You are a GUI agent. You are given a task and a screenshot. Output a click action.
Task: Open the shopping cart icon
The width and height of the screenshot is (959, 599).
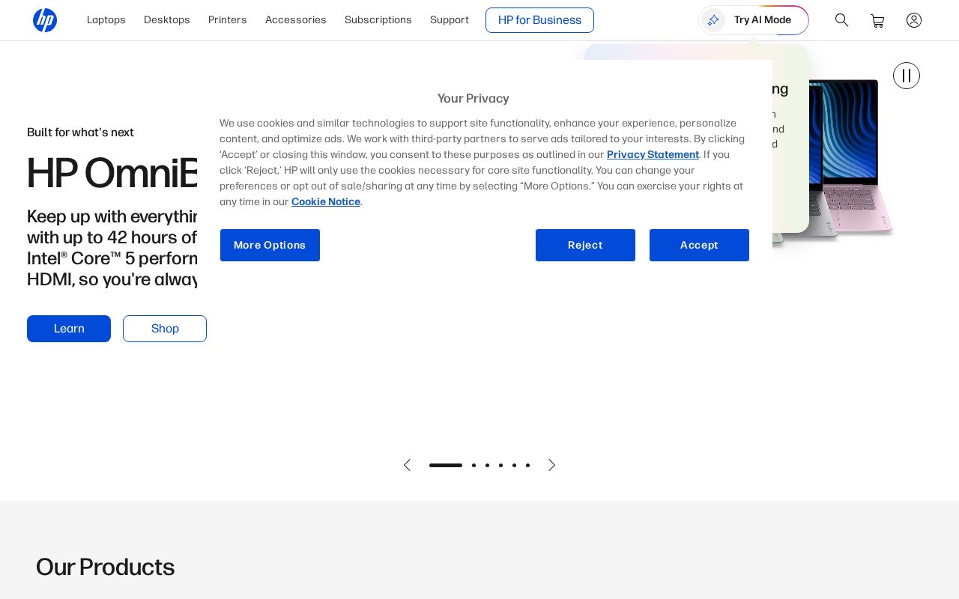click(x=877, y=21)
